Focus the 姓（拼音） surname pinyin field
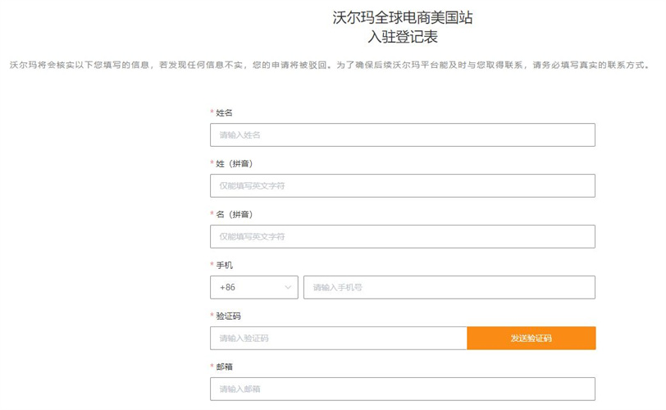The image size is (666, 410). tap(402, 185)
